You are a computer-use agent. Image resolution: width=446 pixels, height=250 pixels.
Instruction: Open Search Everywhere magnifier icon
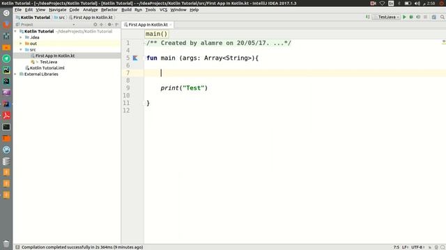click(x=443, y=17)
